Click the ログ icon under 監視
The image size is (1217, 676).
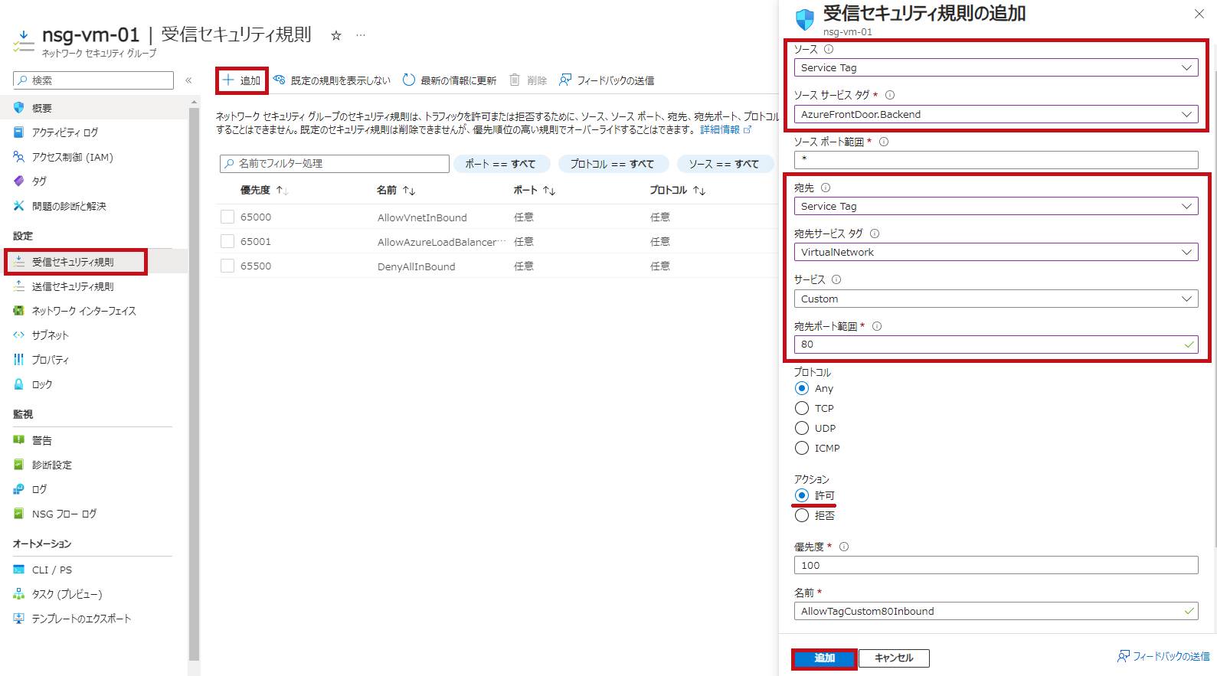tap(19, 489)
